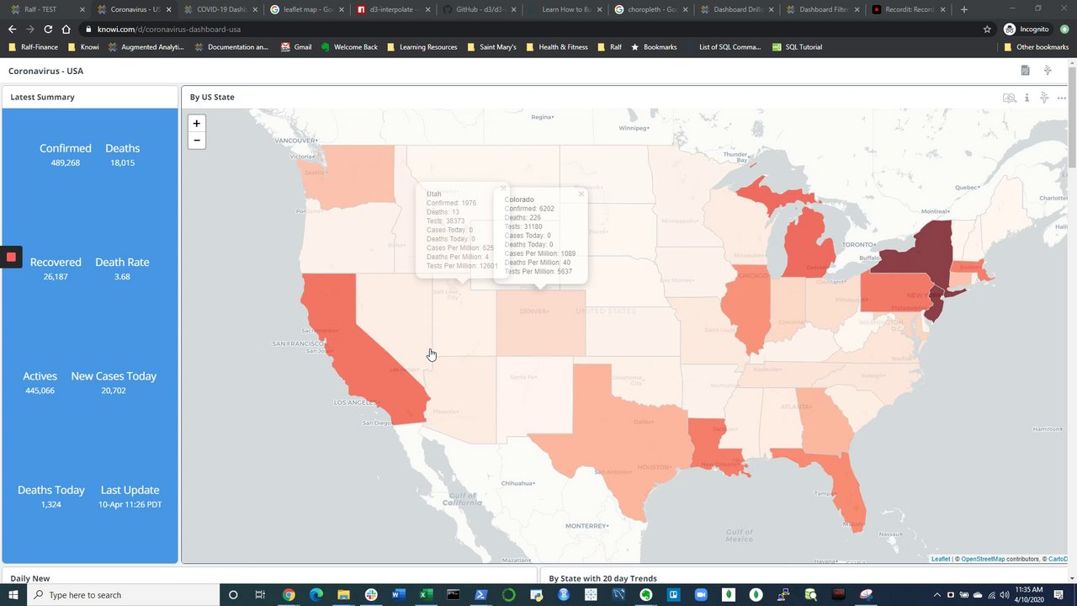Open the OpenStreetMap attribution link
The width and height of the screenshot is (1077, 606).
pos(983,559)
